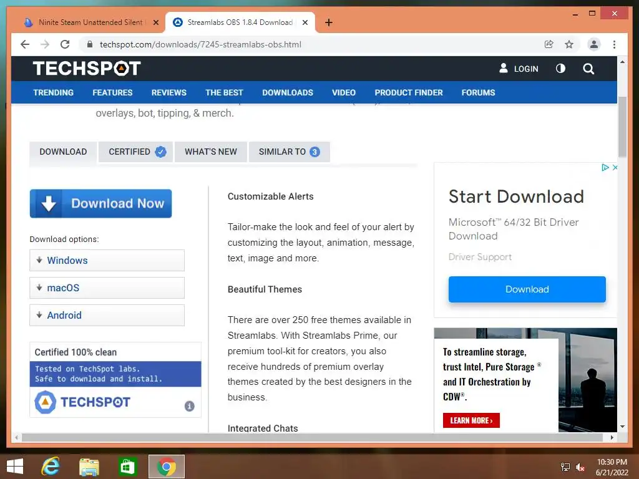Click the Start Download ad headline
This screenshot has width=639, height=479.
(516, 196)
